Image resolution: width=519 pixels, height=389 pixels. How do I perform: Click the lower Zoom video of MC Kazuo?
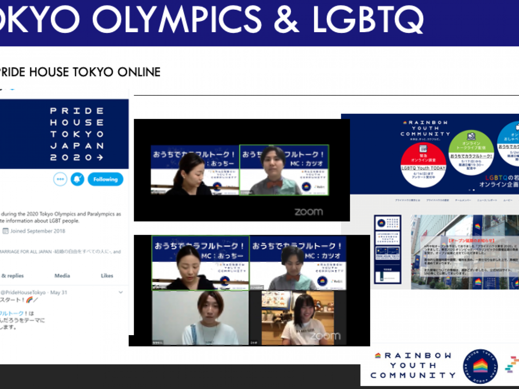point(298,263)
